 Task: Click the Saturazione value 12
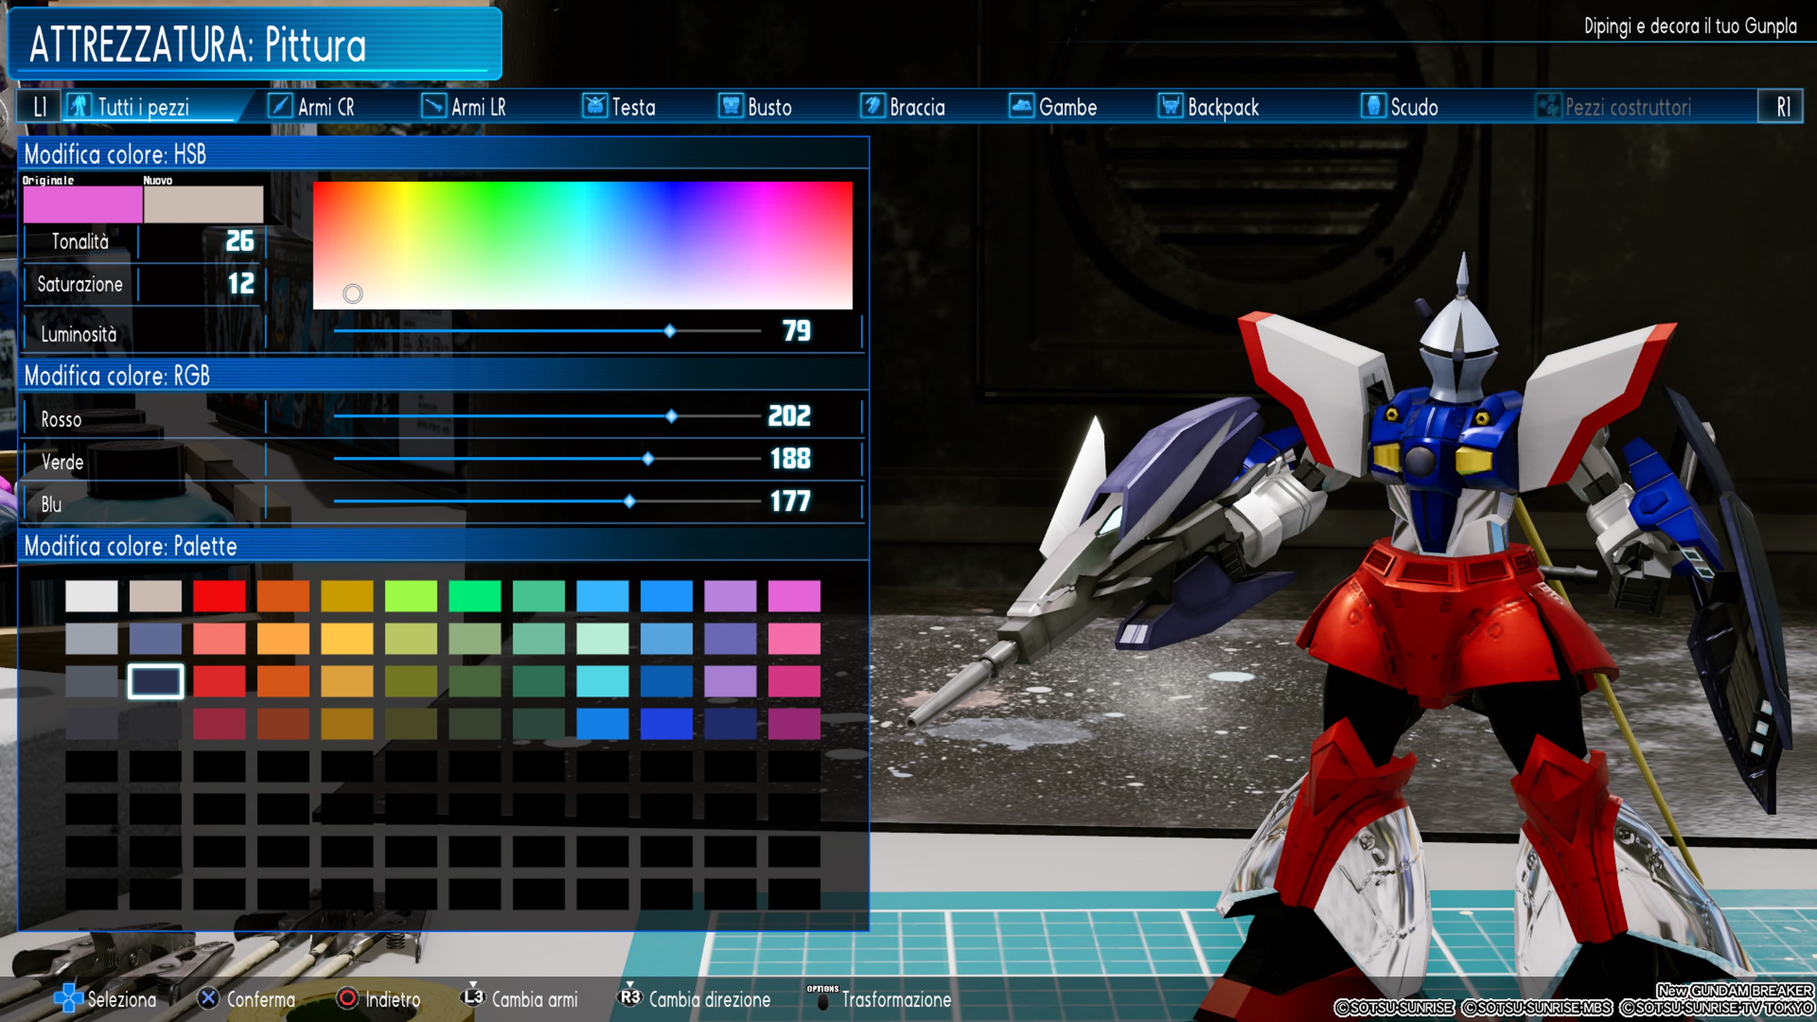240,283
